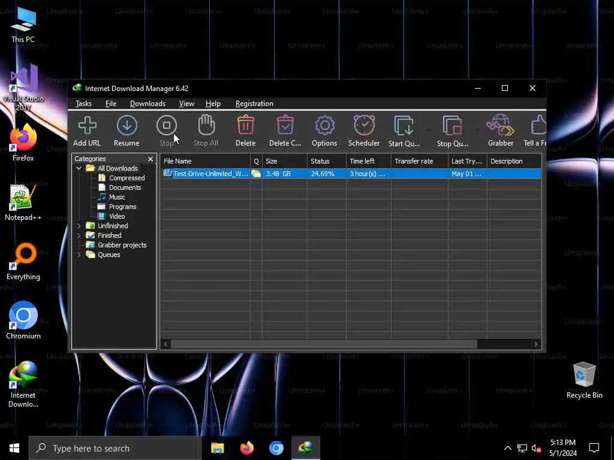Click the Firefox taskbar icon
614x460 pixels.
pyautogui.click(x=246, y=448)
